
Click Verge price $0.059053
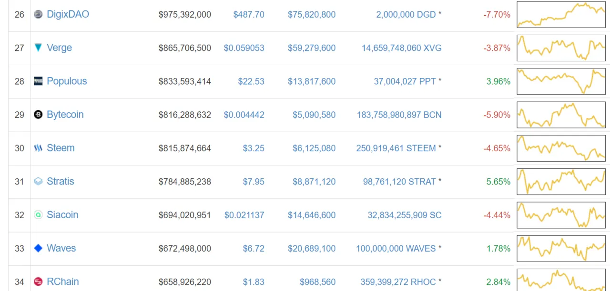tap(244, 48)
